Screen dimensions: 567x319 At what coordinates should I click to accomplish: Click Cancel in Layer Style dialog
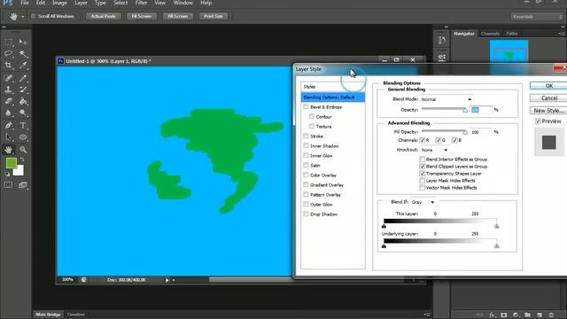click(549, 98)
